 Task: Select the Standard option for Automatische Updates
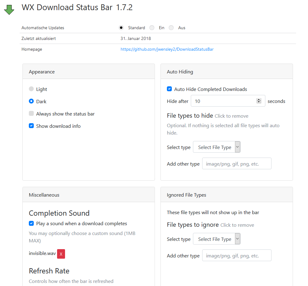[121, 27]
